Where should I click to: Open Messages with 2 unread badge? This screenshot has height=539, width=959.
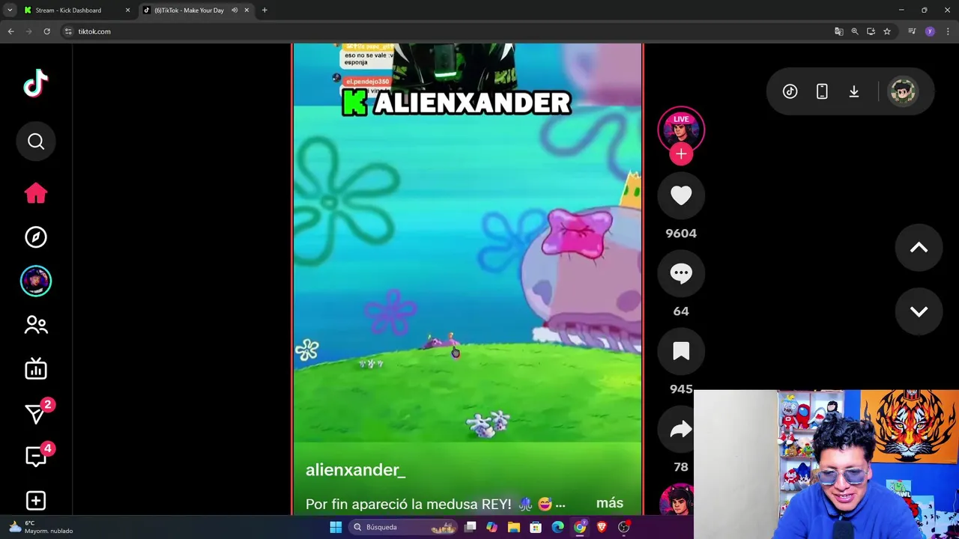37,412
